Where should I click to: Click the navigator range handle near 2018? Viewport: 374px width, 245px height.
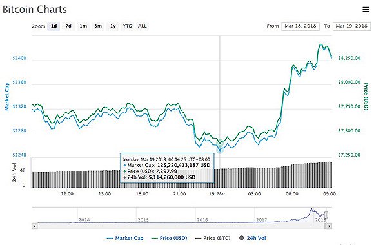[326, 215]
